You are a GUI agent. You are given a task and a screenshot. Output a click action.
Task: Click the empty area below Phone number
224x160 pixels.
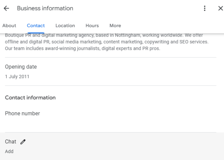(x=105, y=124)
